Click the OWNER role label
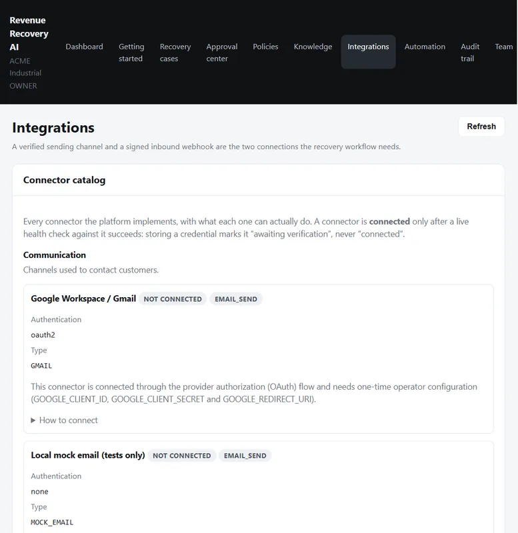Viewport: 518px width, 533px height. coord(23,86)
